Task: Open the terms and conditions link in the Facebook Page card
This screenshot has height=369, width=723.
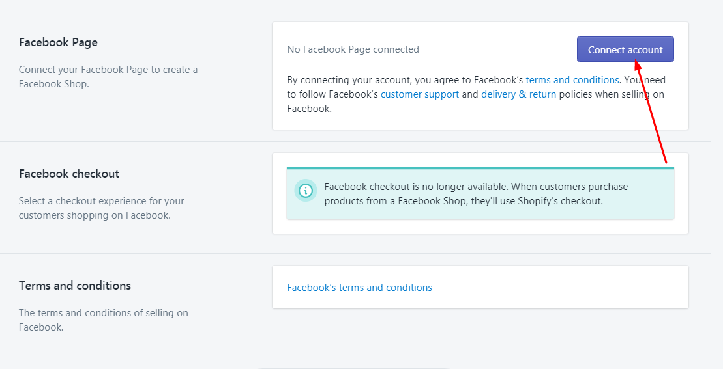Action: point(572,80)
